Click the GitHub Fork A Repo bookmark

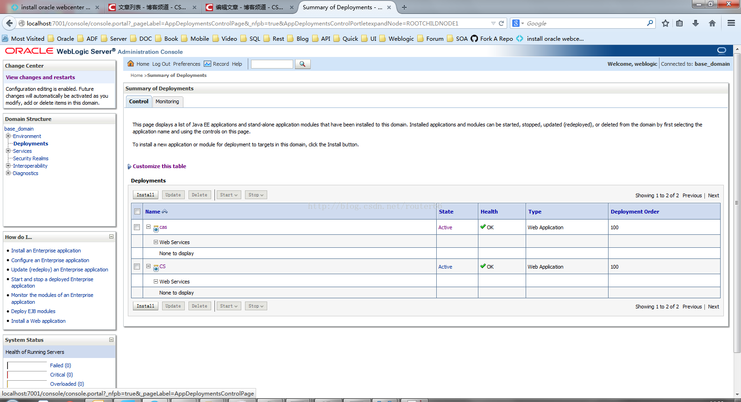[x=492, y=39]
